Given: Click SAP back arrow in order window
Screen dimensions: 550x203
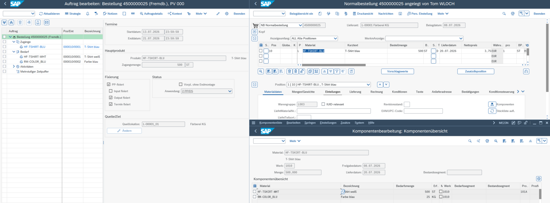Looking at the screenshot, I should pos(5,4).
